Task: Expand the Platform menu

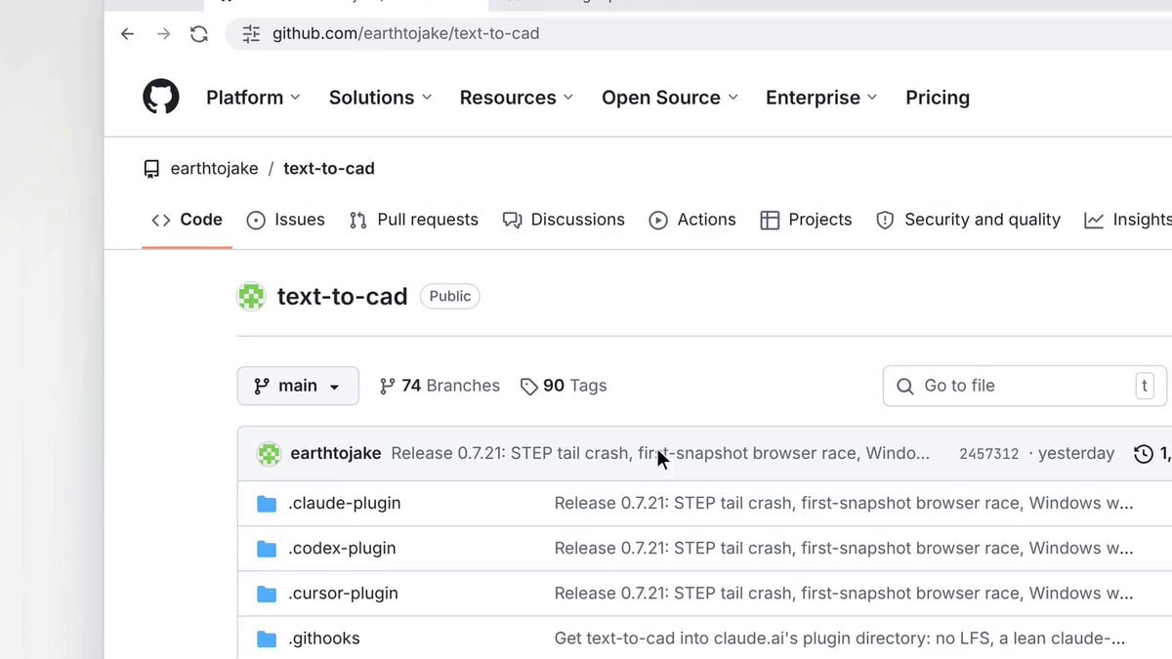Action: pos(253,98)
